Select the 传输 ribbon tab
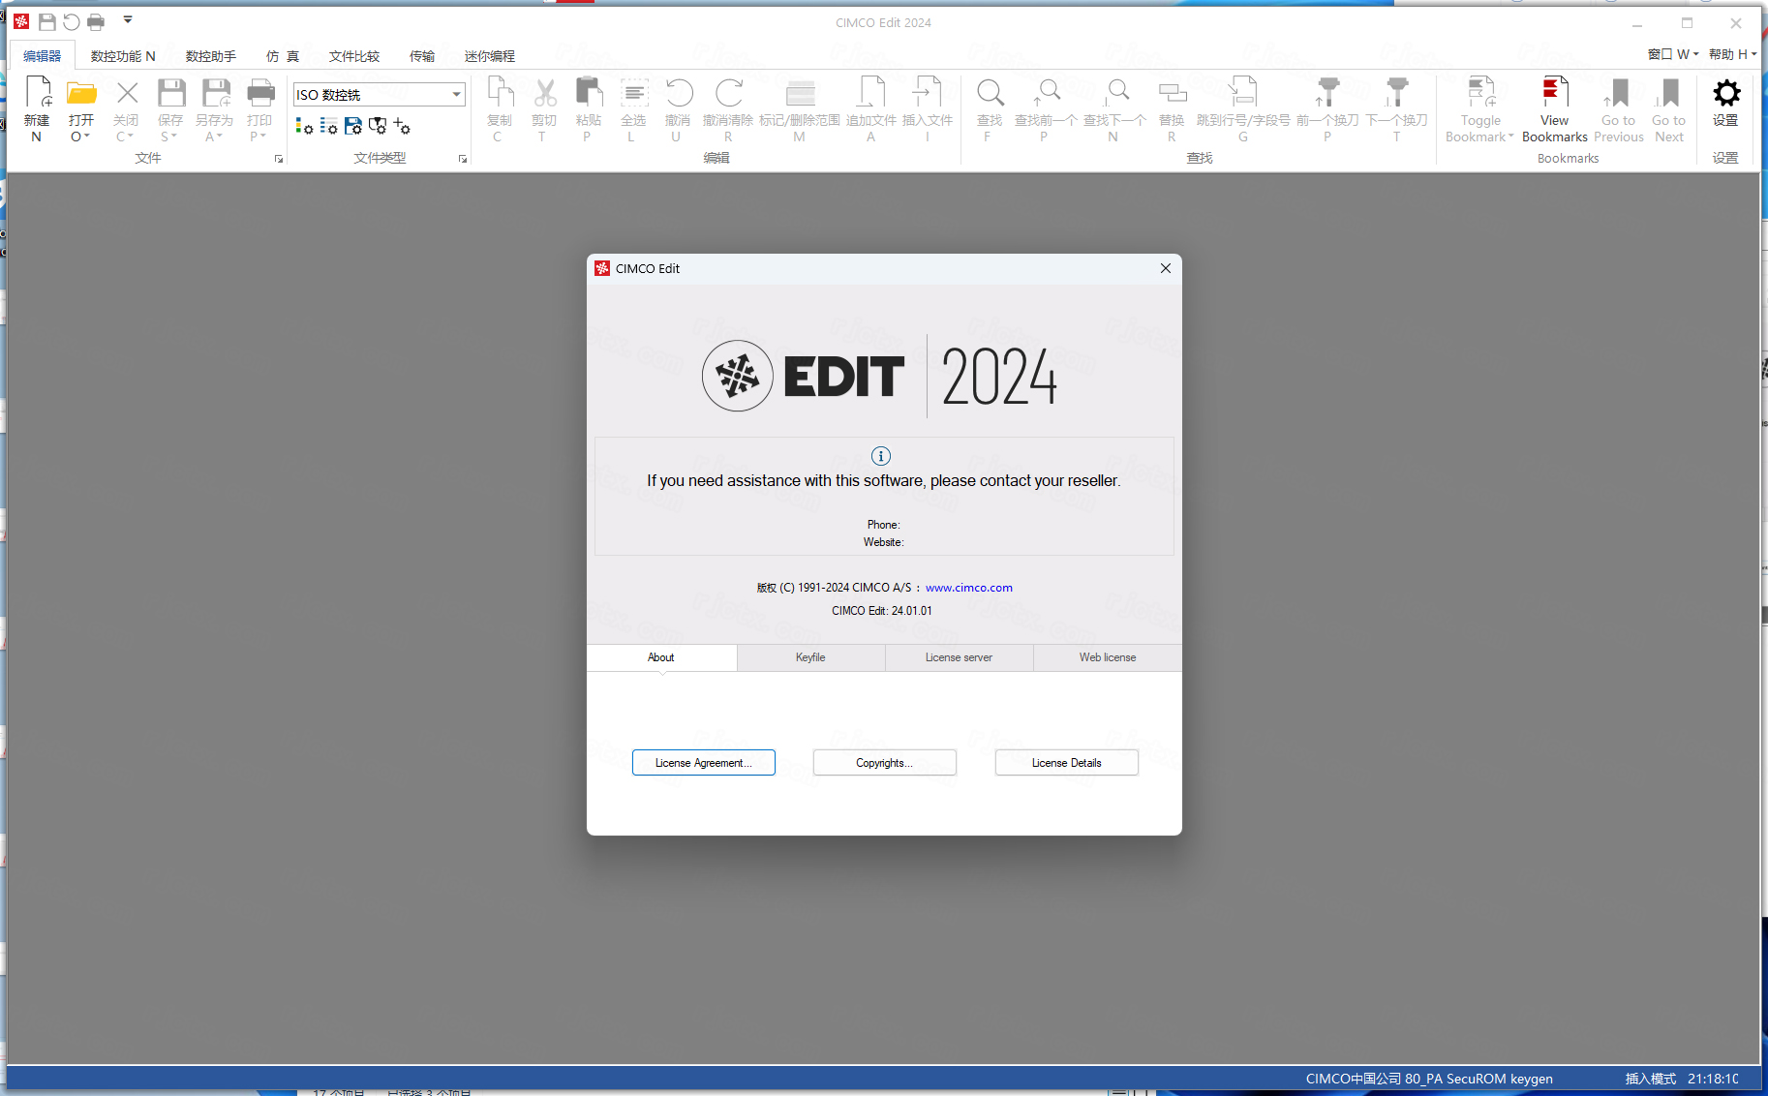Screen dimensions: 1768x1096 (x=422, y=56)
